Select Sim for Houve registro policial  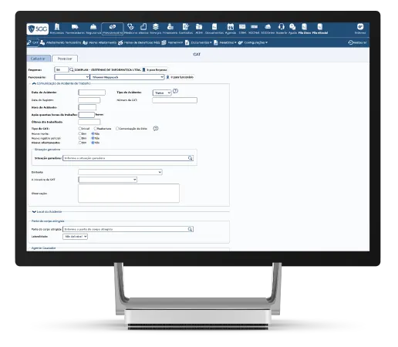80,138
